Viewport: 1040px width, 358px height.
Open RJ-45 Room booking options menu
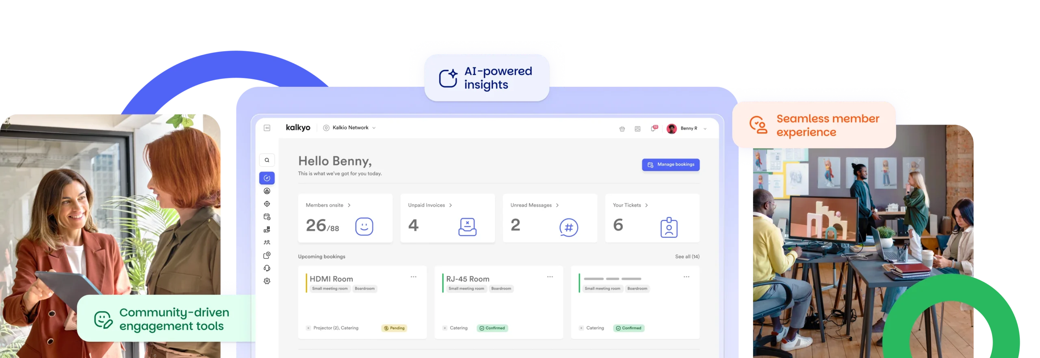coord(550,277)
